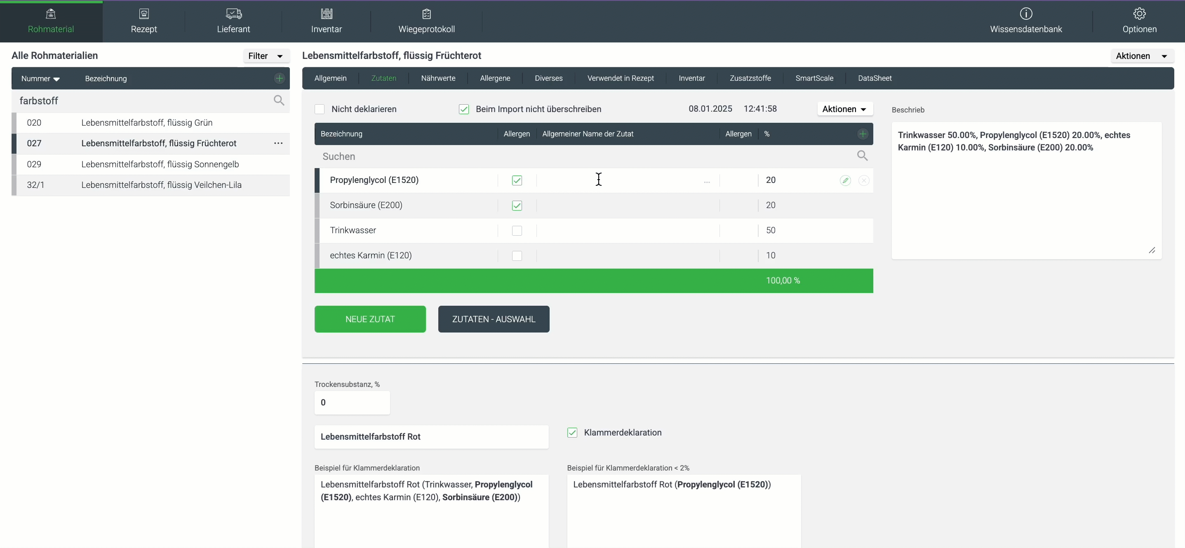Open Wiegeprotokoll clipboard icon

pyautogui.click(x=426, y=14)
